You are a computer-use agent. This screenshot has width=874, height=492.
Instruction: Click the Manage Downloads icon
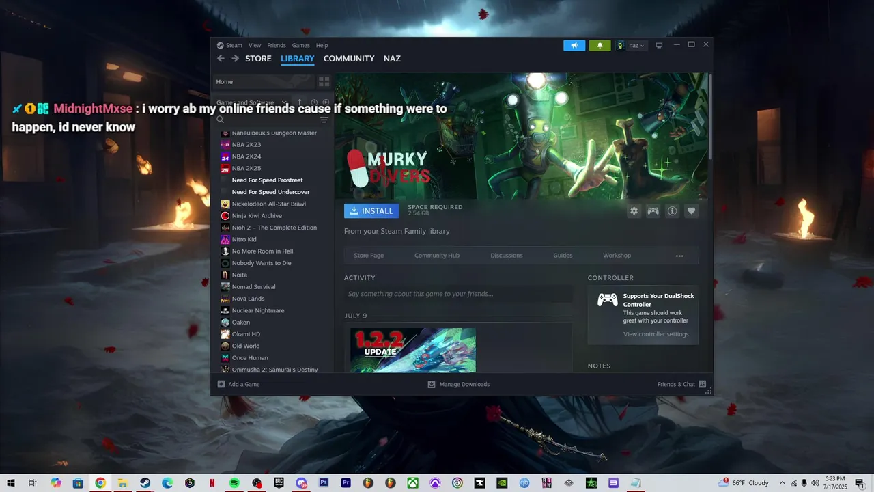click(431, 384)
